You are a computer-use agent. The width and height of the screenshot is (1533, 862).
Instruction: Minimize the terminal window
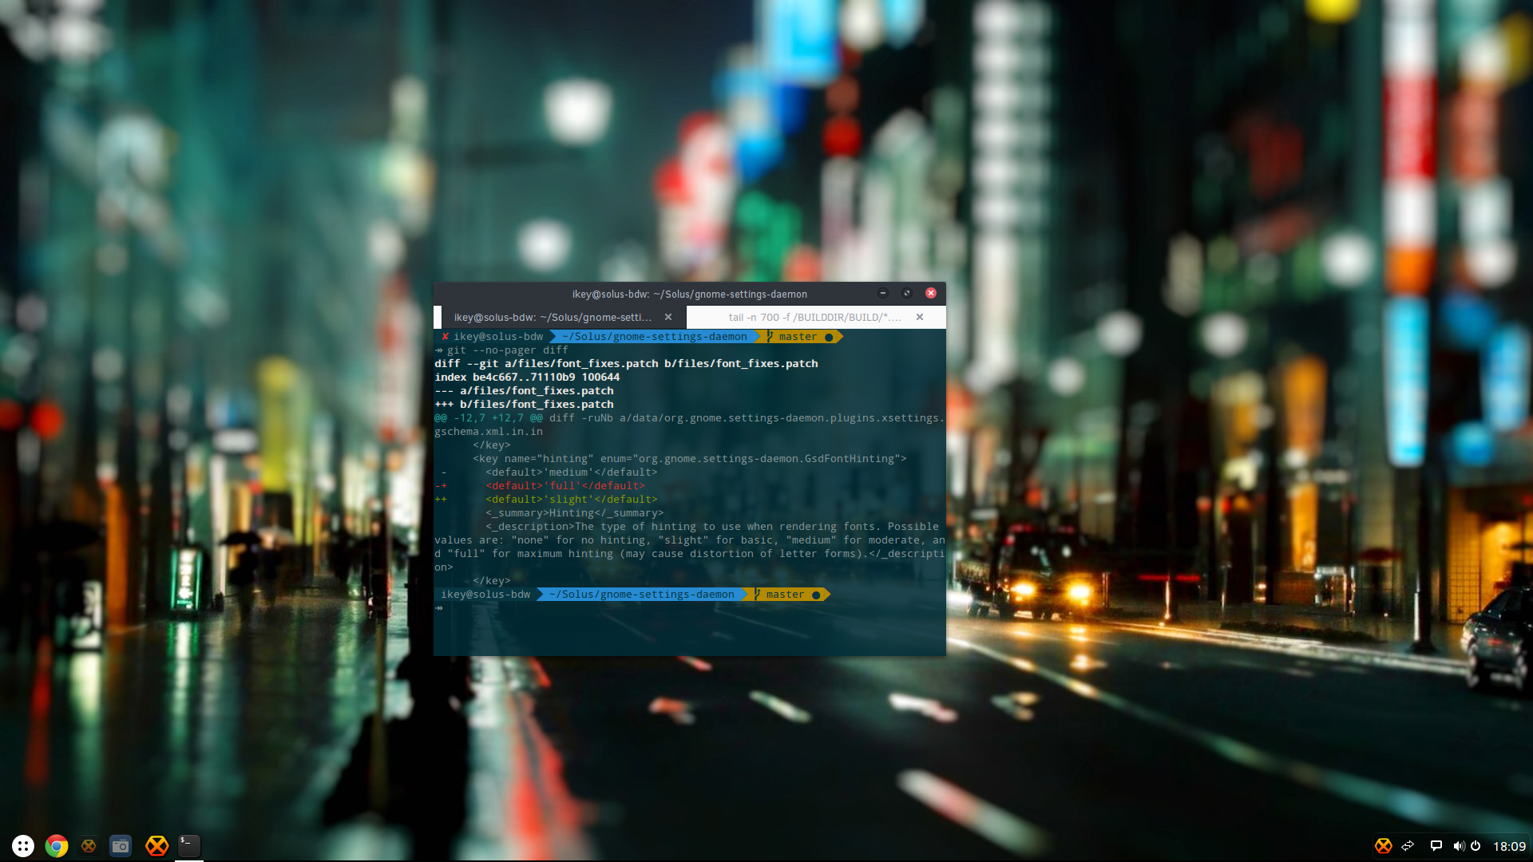[x=883, y=294]
